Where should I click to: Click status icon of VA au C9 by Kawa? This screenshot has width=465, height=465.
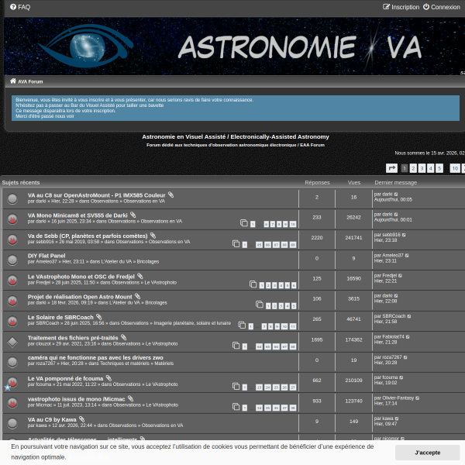[12, 423]
